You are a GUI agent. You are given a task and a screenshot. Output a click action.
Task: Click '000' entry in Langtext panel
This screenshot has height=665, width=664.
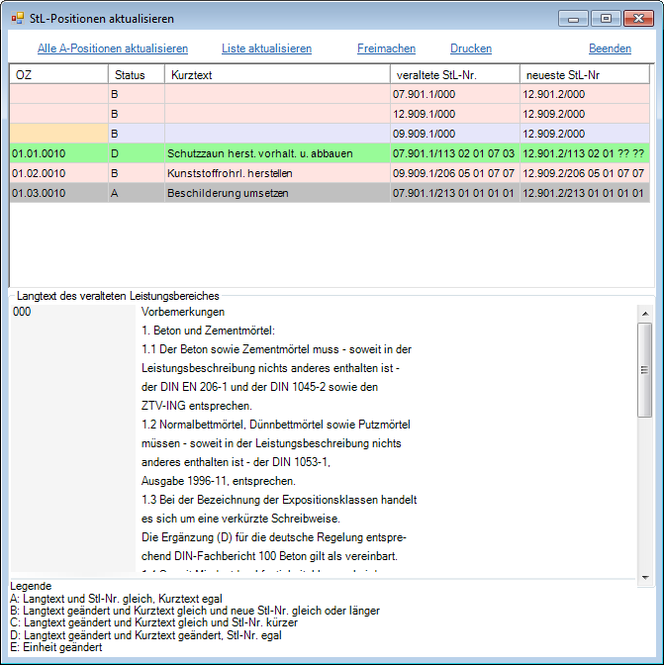(22, 312)
